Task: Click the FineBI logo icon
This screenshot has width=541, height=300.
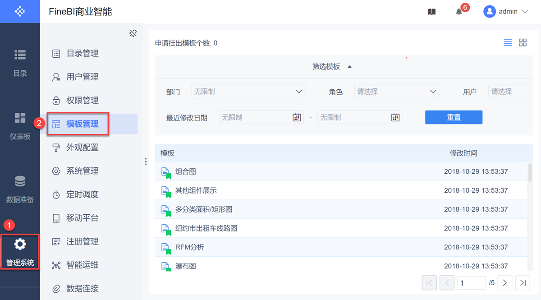Action: point(20,11)
